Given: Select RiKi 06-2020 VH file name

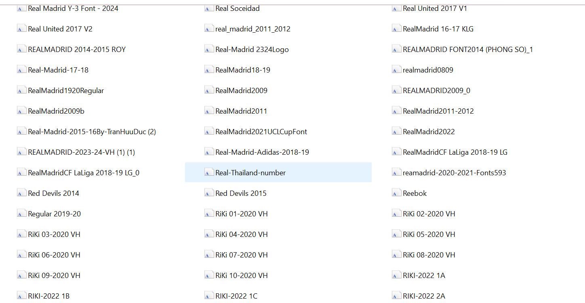Looking at the screenshot, I should tap(54, 255).
